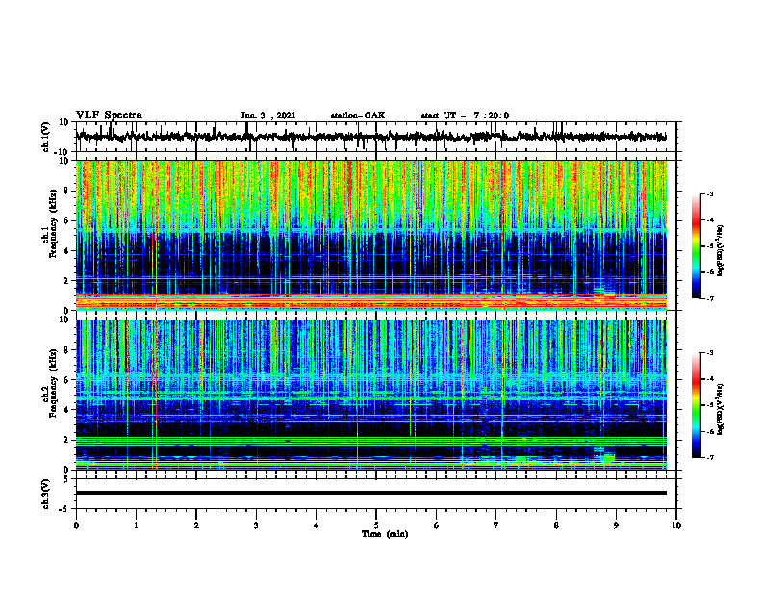Click time axis tick label "0"
The image size is (762, 589).
(76, 525)
